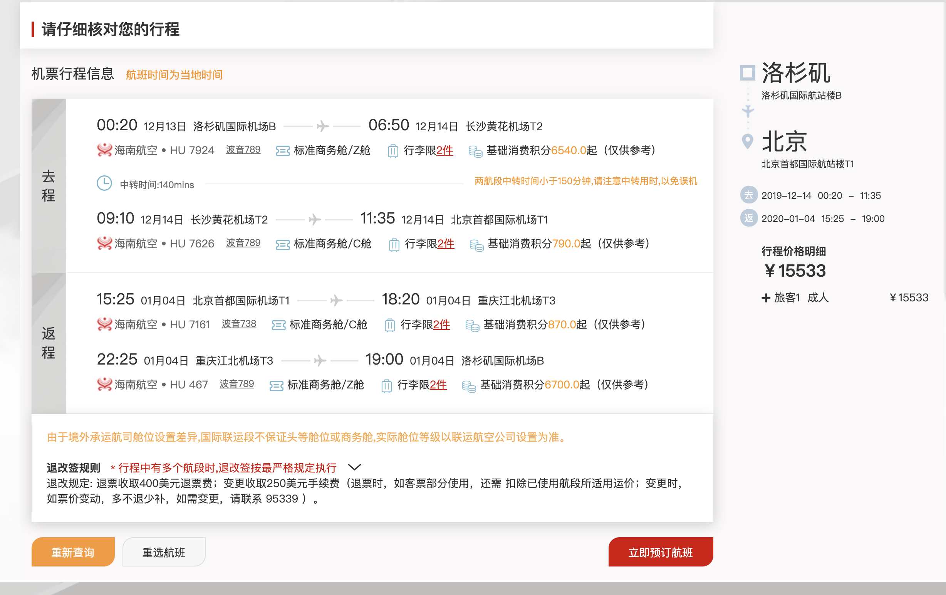Click the 返 return badge in the sidebar

(x=749, y=218)
